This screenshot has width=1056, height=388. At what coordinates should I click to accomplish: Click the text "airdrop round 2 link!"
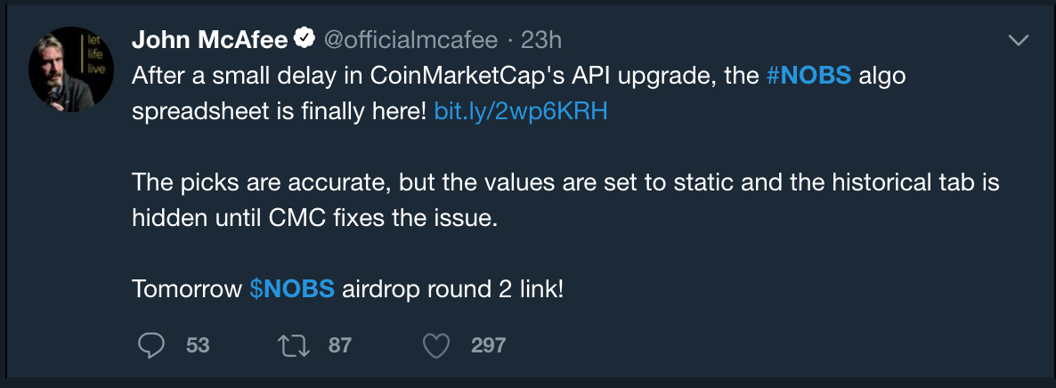coord(452,289)
